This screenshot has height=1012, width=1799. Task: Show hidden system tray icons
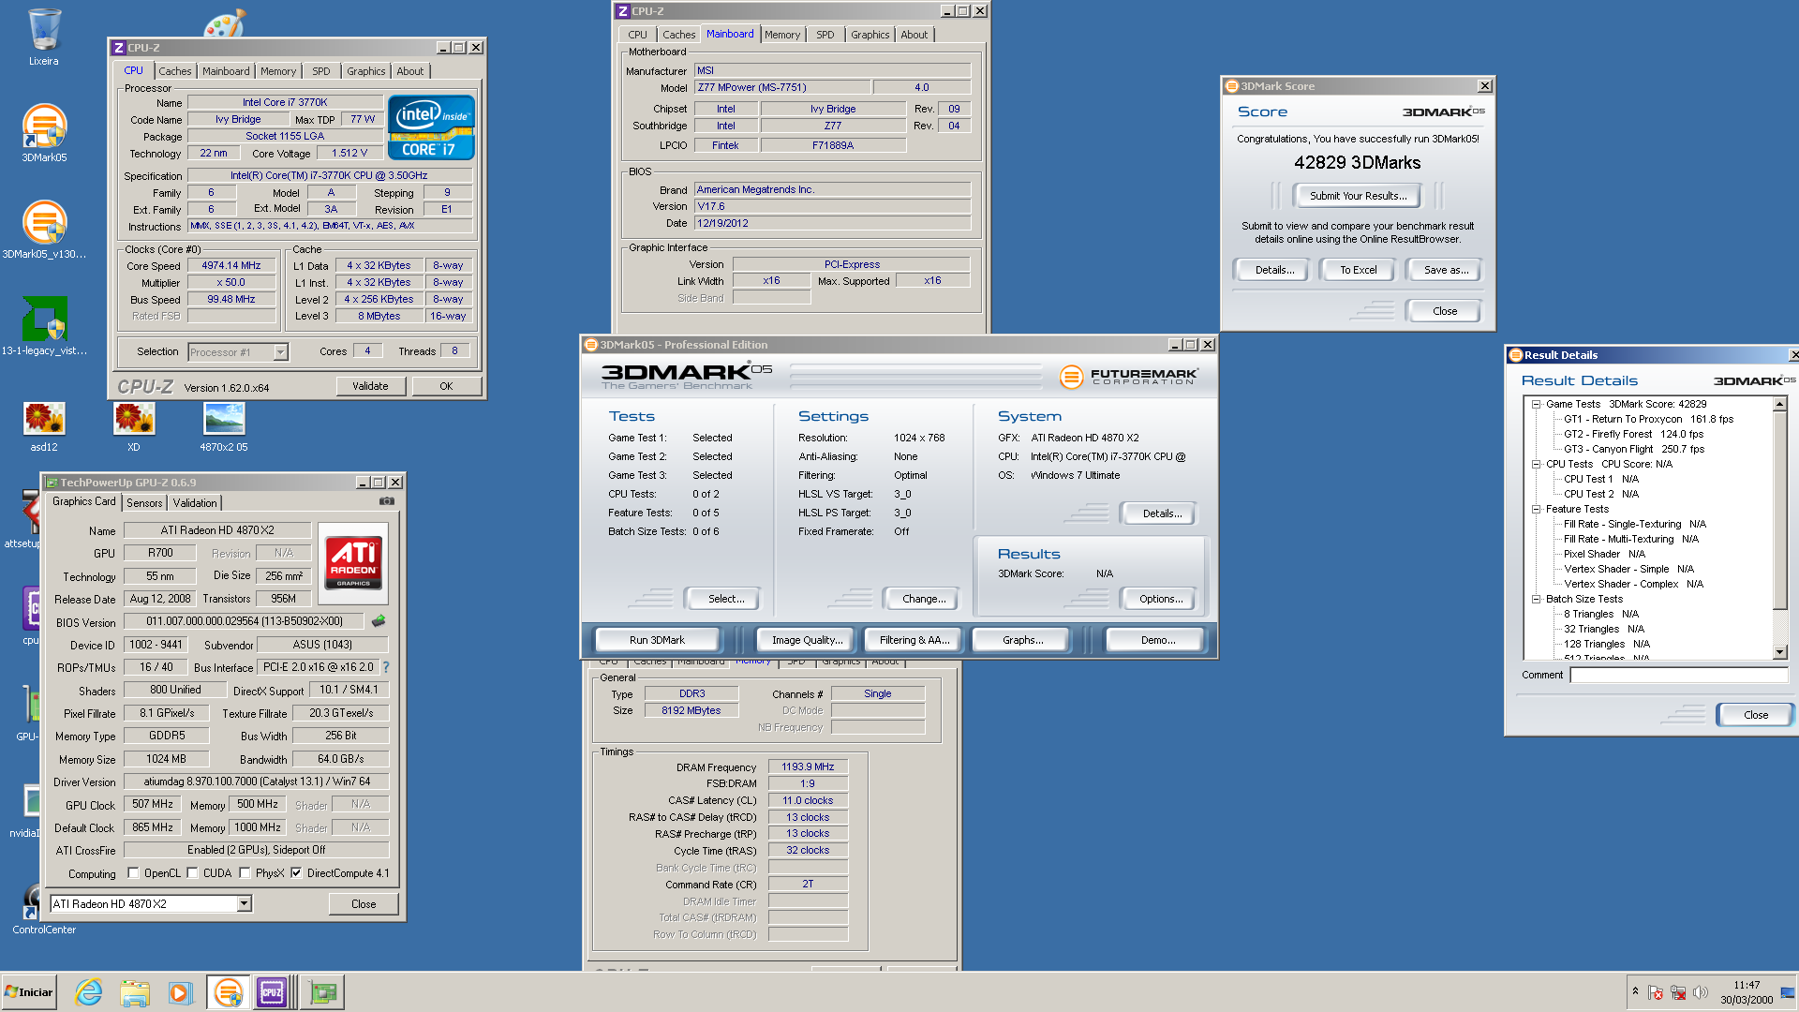tap(1635, 991)
